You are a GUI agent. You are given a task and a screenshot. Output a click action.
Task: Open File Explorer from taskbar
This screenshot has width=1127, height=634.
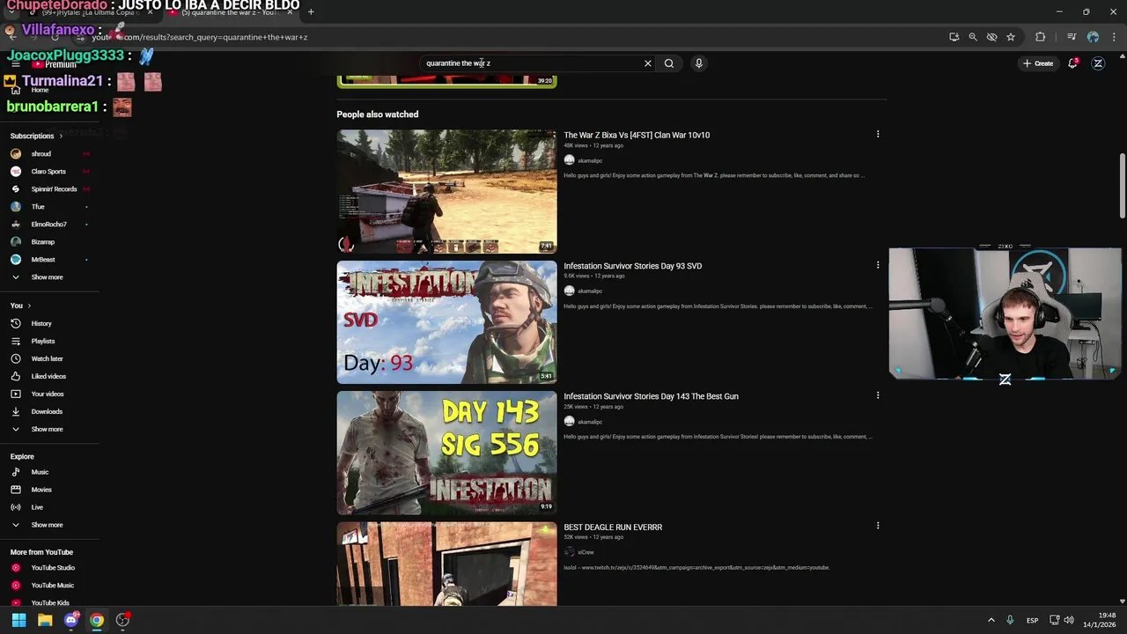45,620
